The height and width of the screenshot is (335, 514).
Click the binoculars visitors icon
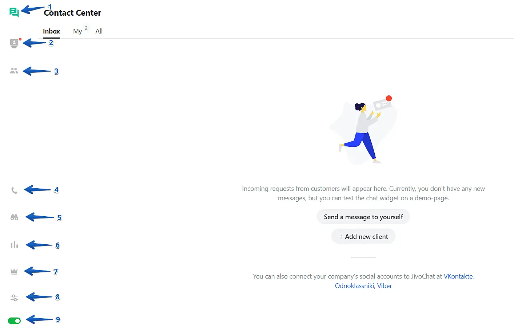14,217
